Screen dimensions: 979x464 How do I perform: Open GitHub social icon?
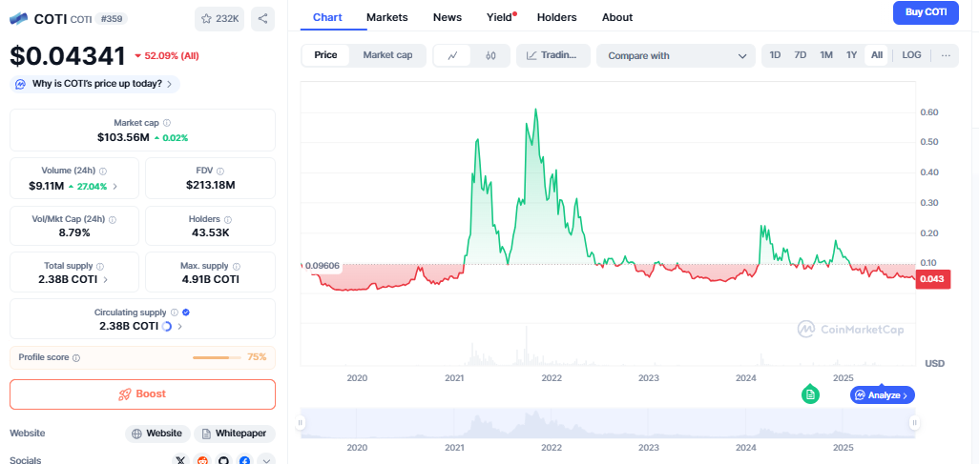click(x=223, y=460)
